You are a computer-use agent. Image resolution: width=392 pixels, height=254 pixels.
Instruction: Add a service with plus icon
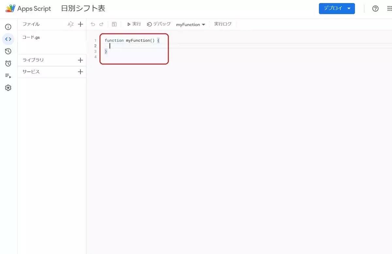tap(80, 72)
